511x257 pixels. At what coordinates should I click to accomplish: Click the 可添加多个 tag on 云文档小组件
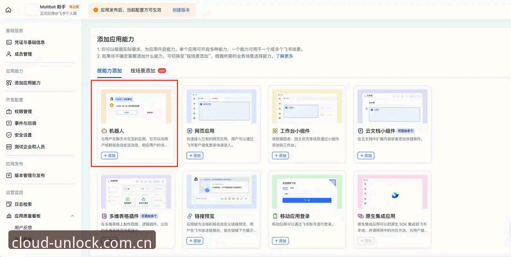point(405,131)
